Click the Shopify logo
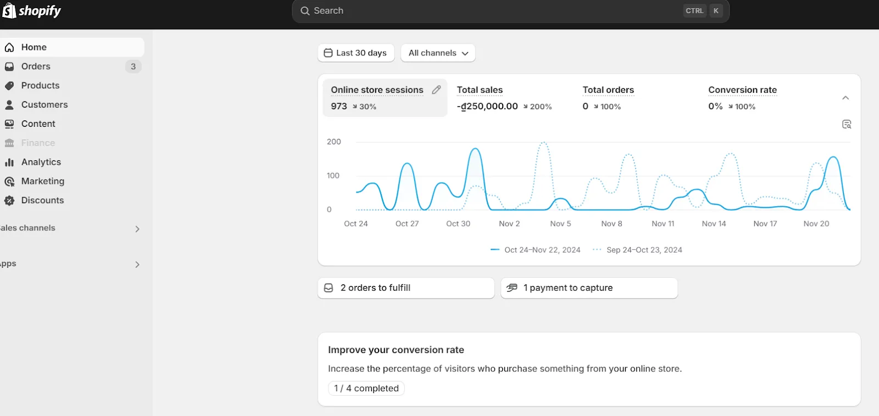 [31, 10]
